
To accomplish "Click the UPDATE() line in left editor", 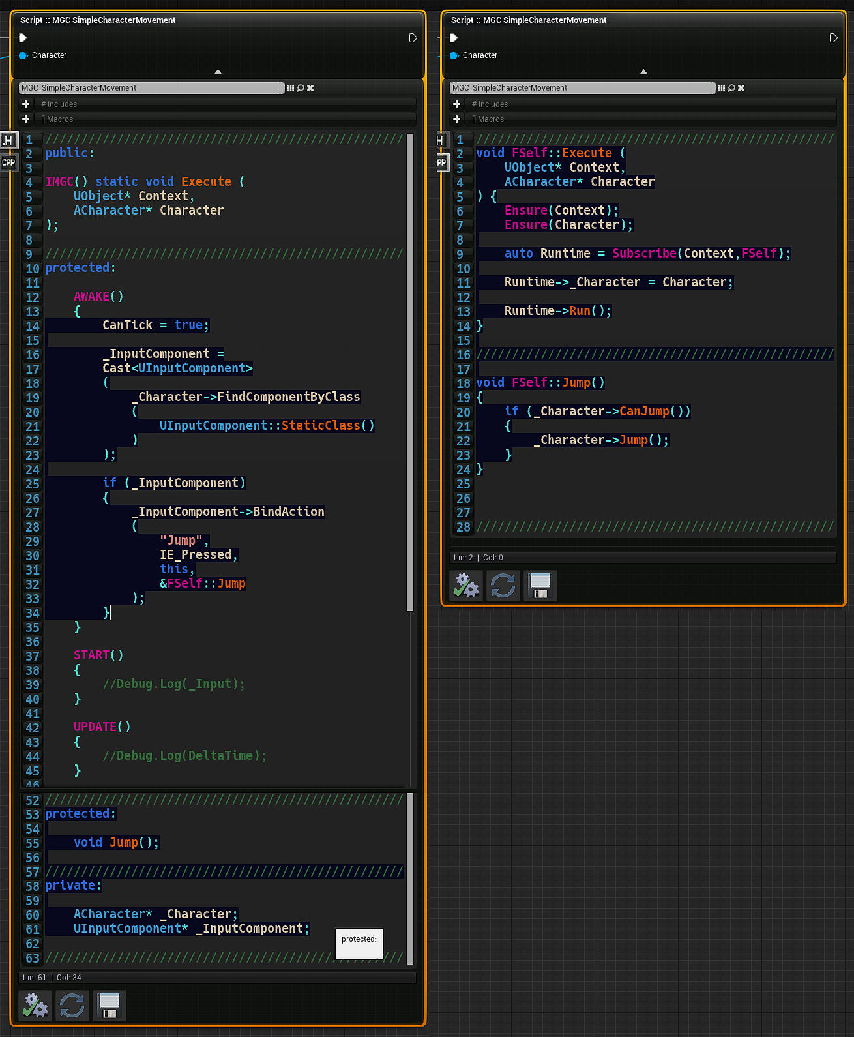I will click(102, 727).
